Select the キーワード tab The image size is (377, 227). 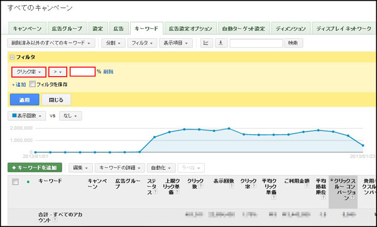click(x=146, y=29)
